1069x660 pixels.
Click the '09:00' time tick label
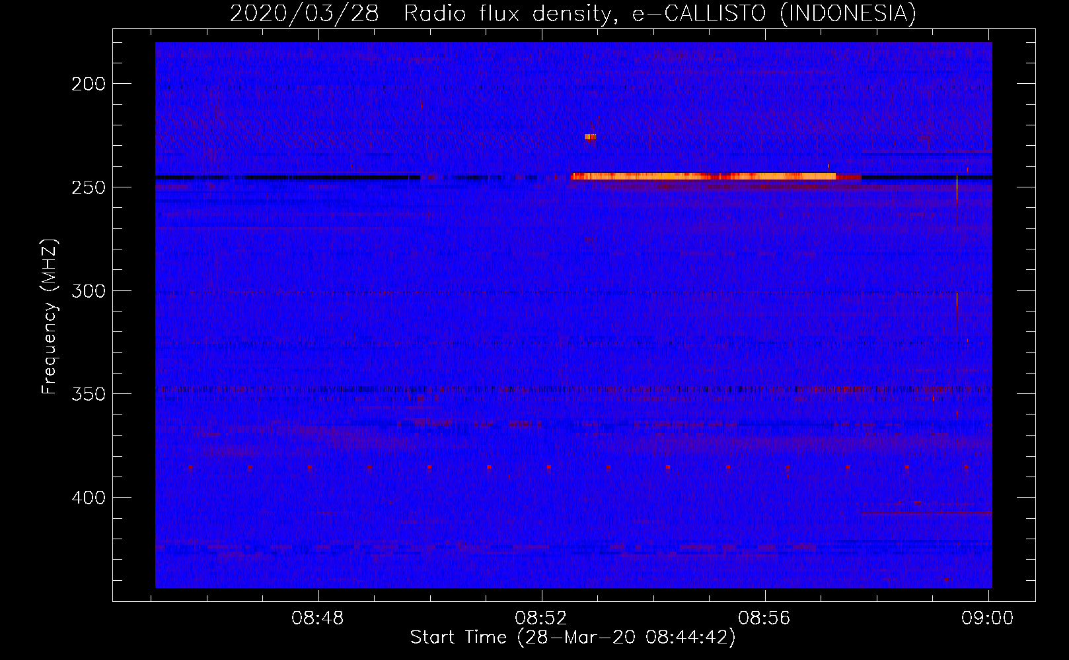click(988, 618)
